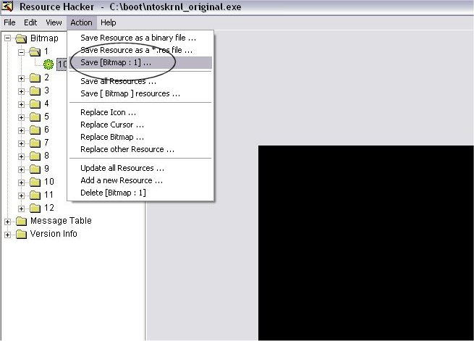Expand the Version Info node
The height and width of the screenshot is (341, 474).
pos(7,235)
